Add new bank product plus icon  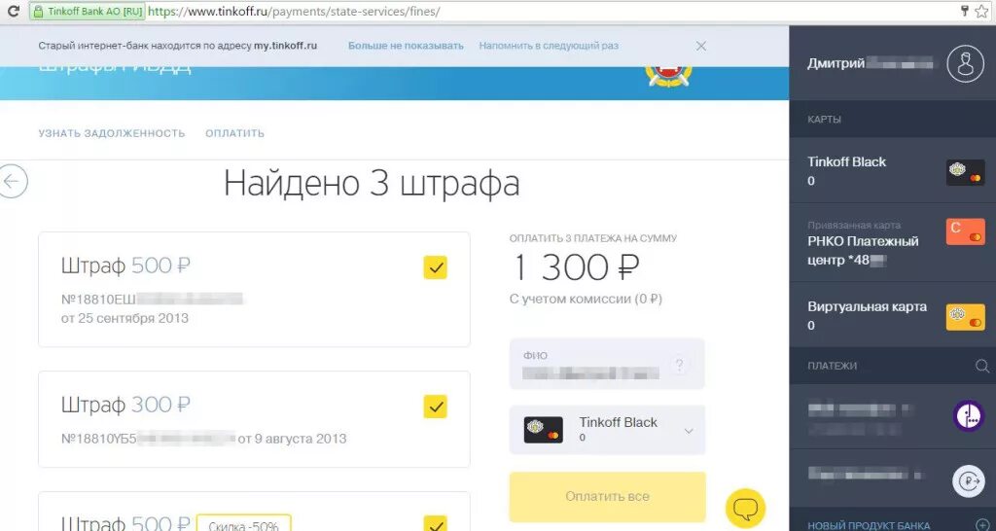pos(982,525)
